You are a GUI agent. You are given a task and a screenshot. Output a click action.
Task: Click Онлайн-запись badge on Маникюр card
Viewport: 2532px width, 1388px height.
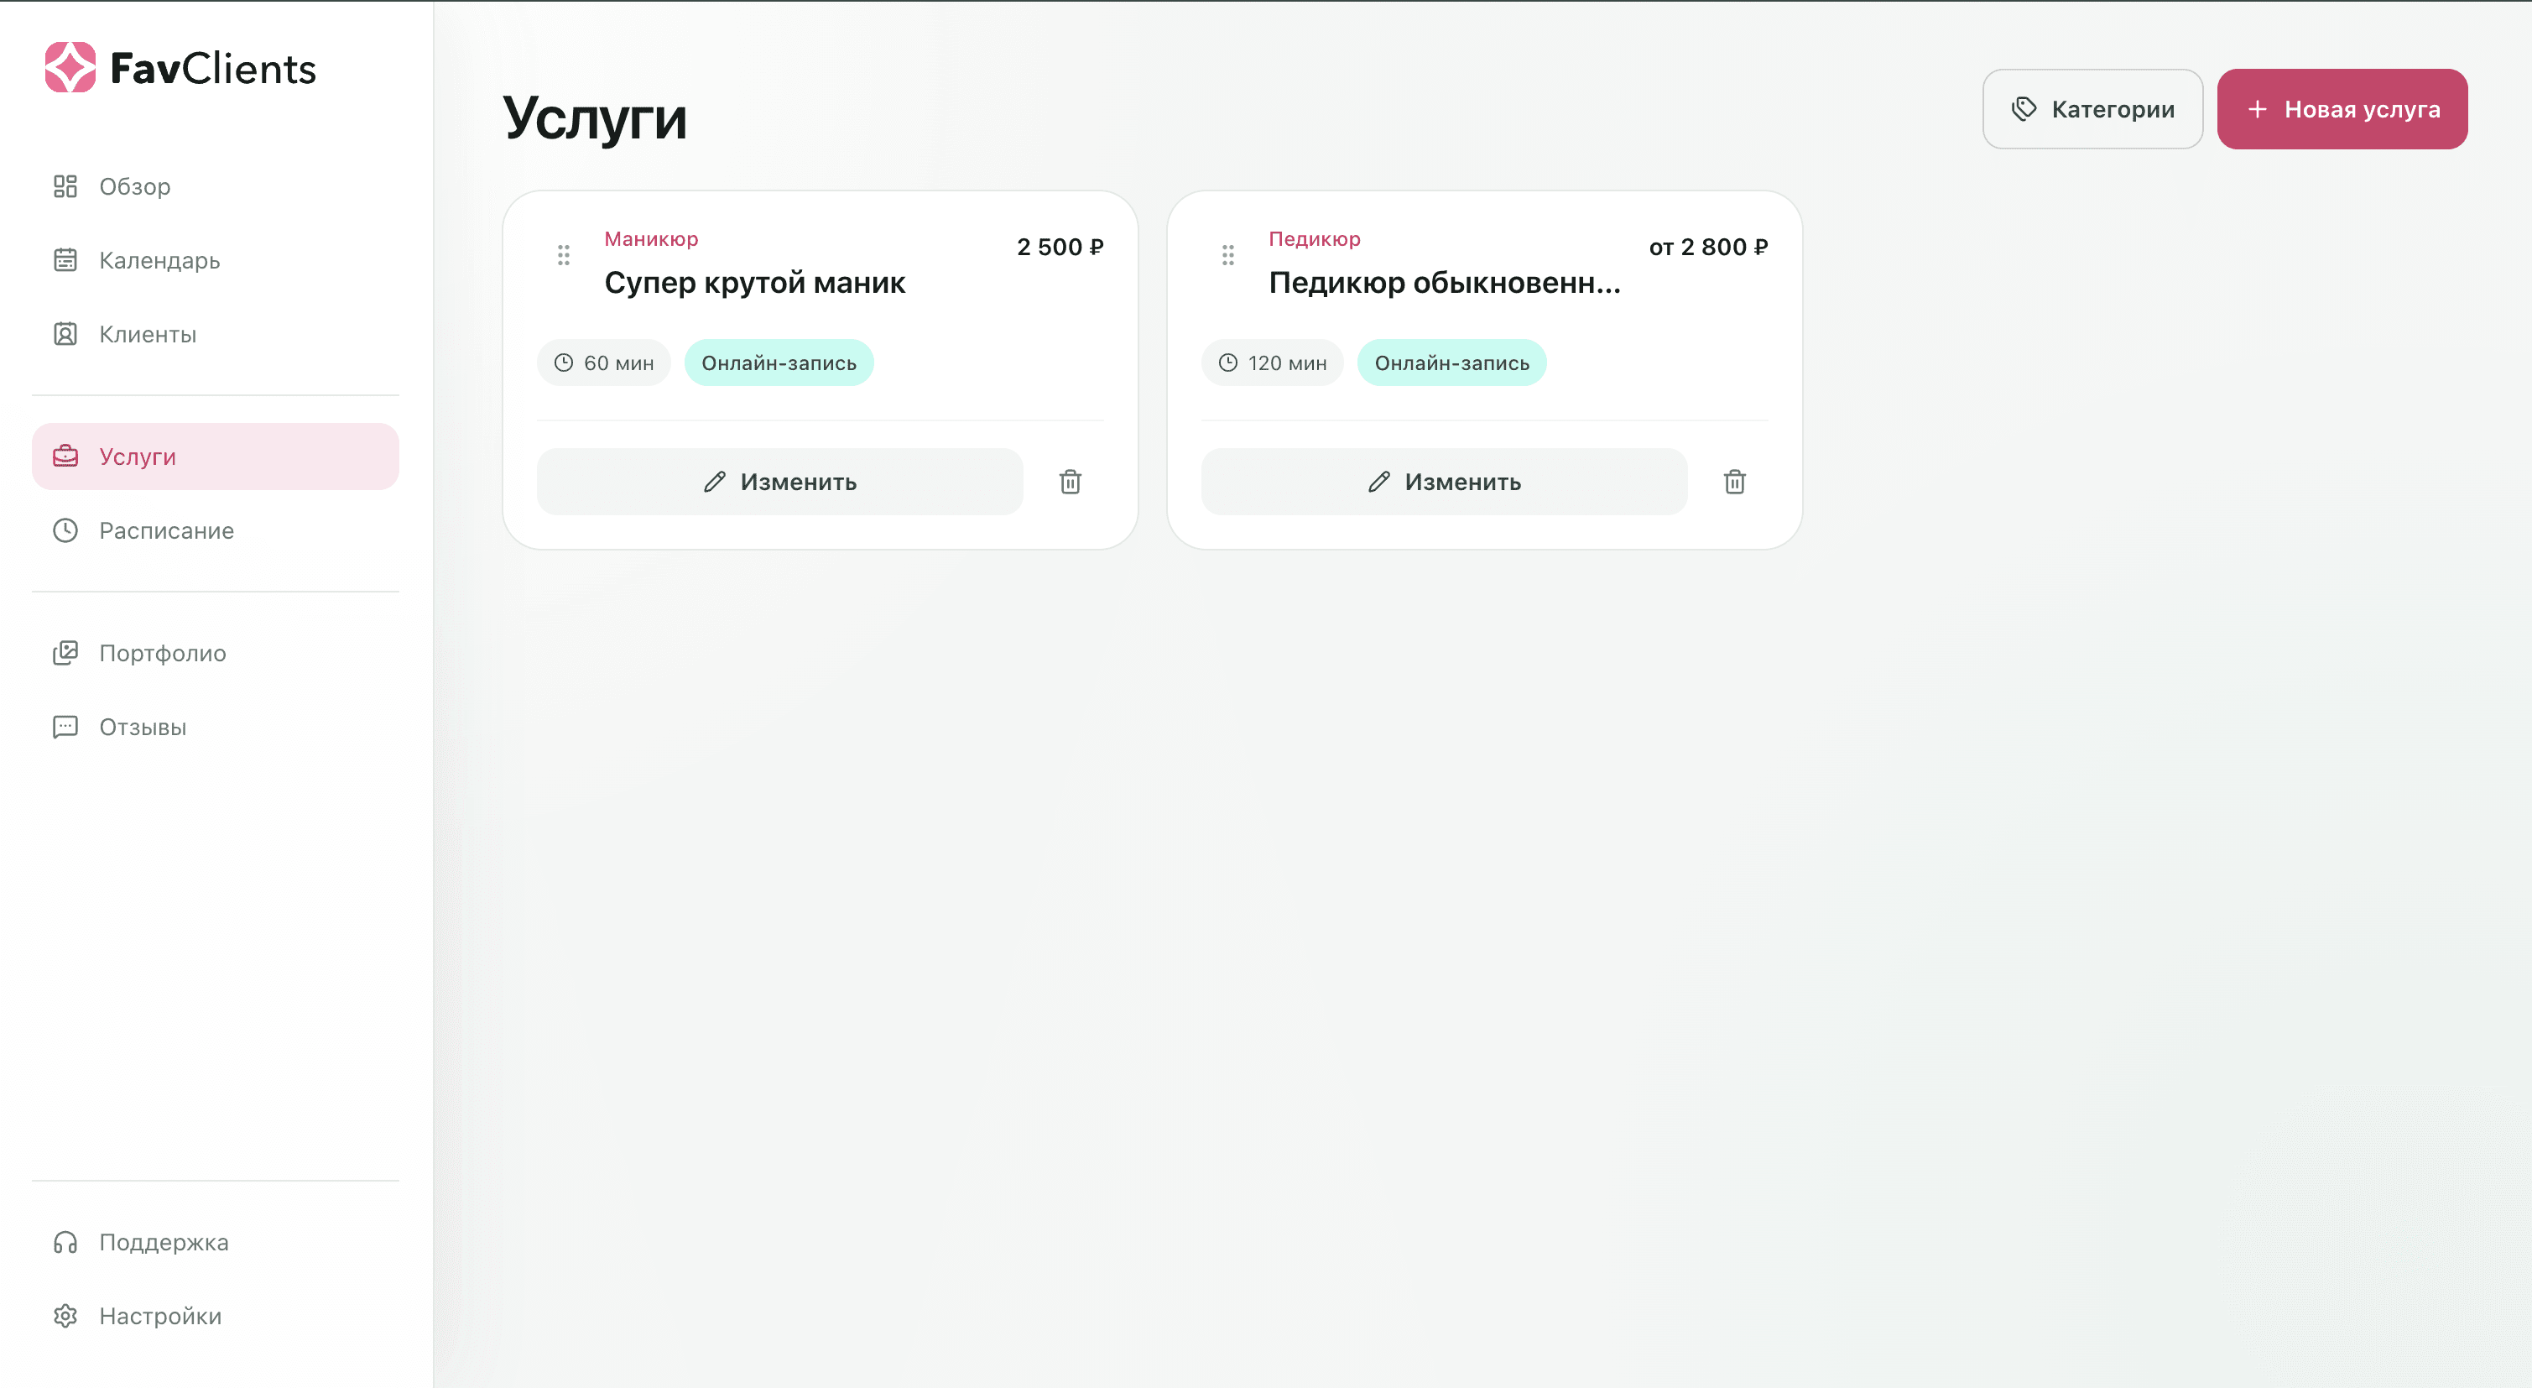779,363
